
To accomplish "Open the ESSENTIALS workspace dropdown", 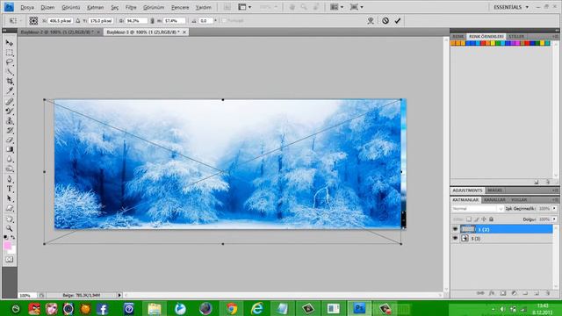I will (x=511, y=7).
